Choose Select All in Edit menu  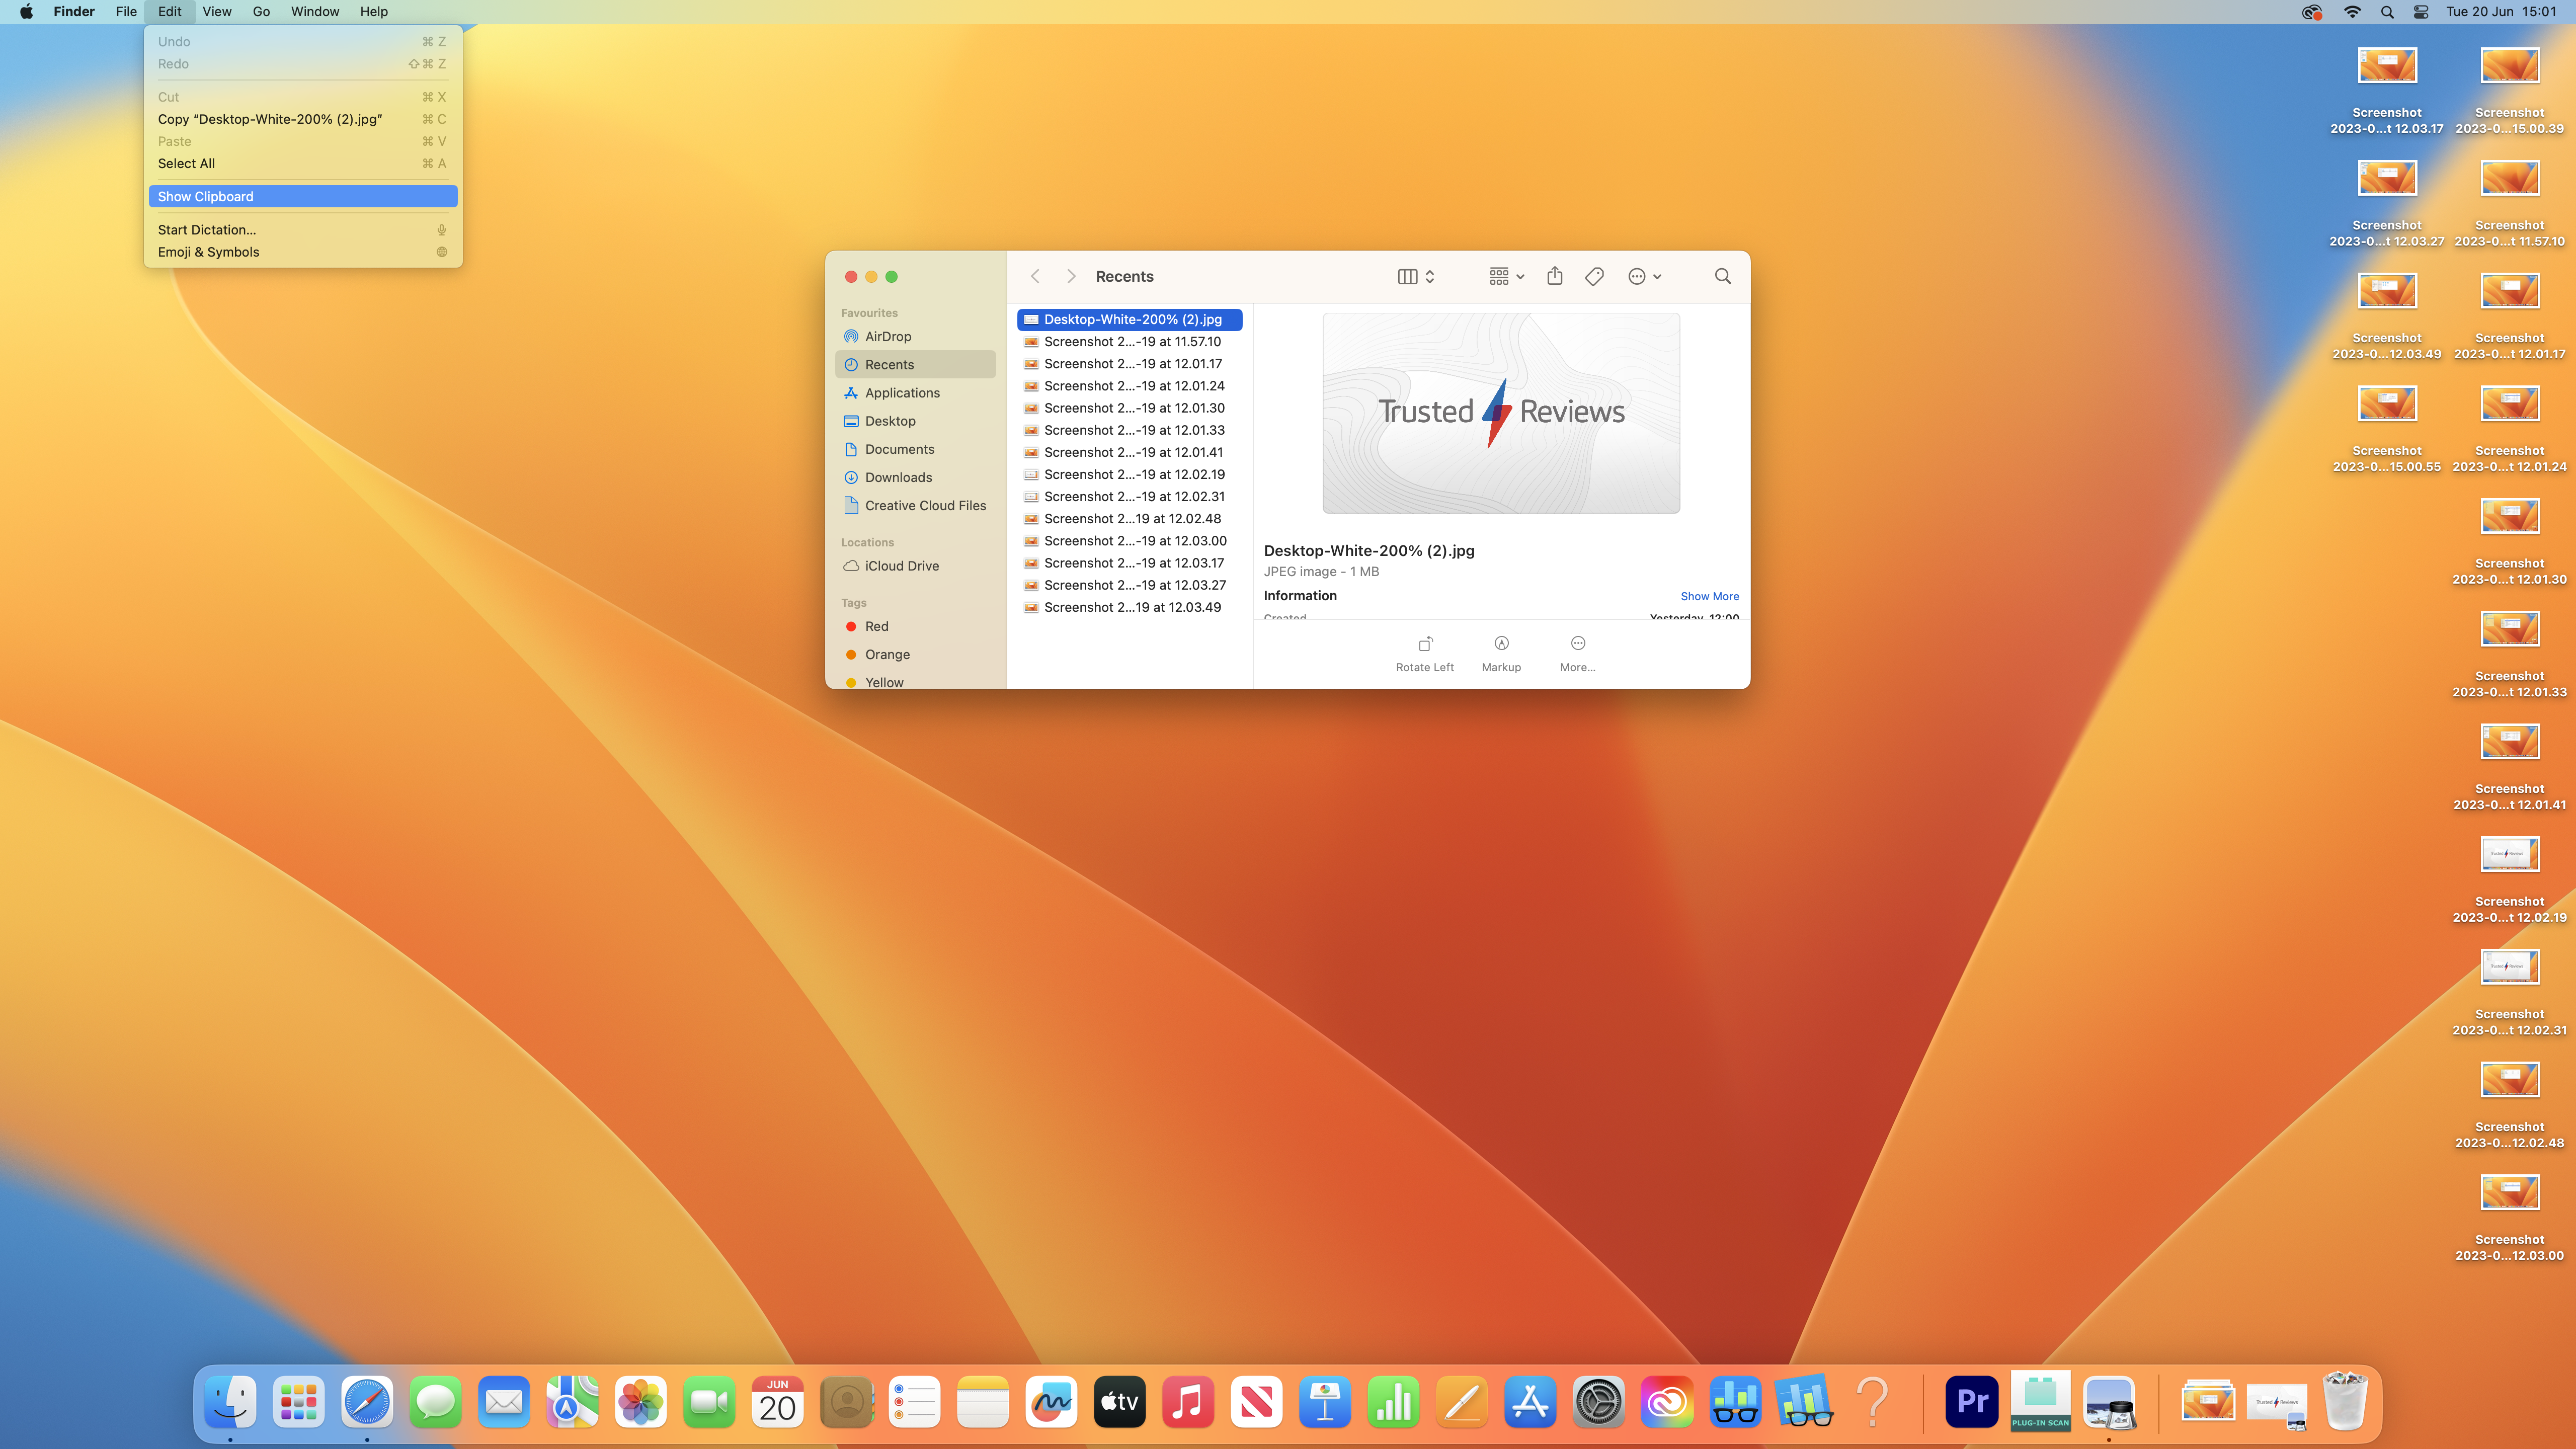(303, 163)
